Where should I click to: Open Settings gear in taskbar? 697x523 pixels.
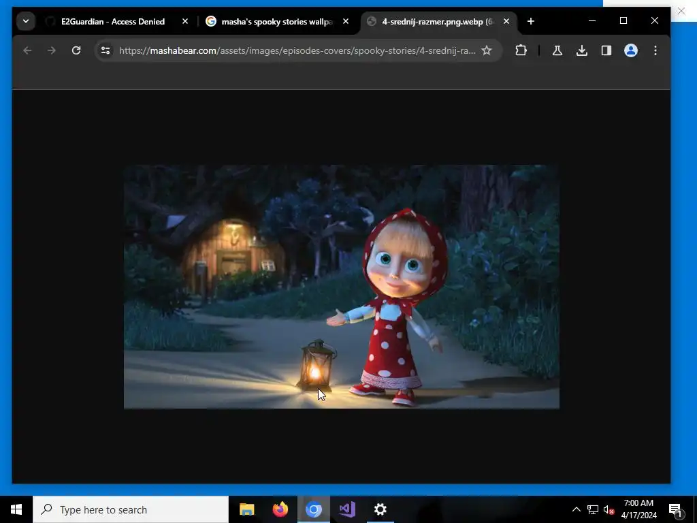pos(380,509)
